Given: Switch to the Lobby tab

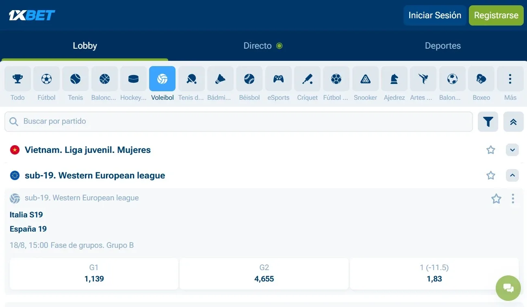Looking at the screenshot, I should (x=85, y=46).
